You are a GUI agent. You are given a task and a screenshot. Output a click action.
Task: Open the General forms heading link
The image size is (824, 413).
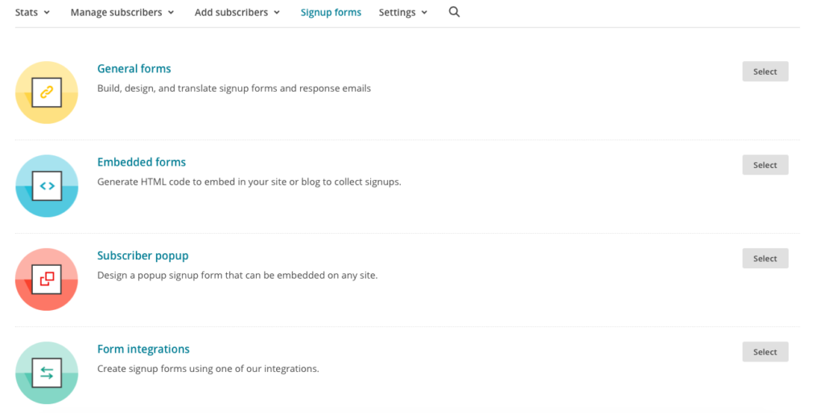tap(134, 69)
